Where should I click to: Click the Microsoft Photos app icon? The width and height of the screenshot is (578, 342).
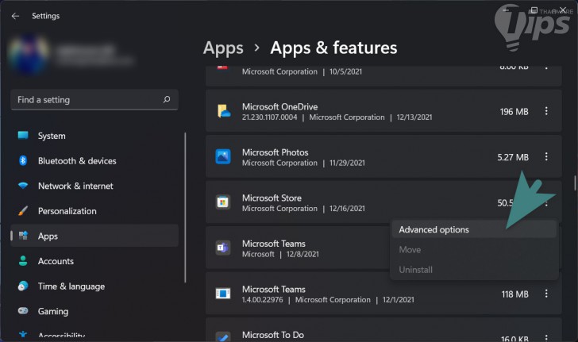223,156
